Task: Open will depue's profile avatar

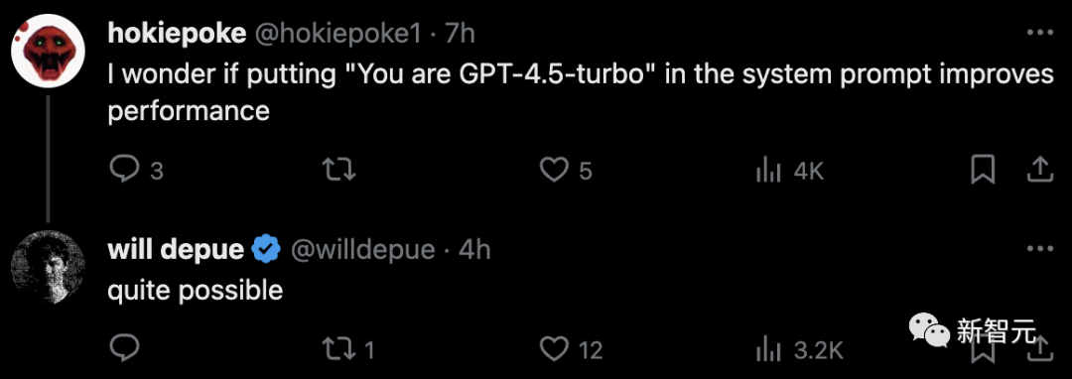Action: tap(49, 268)
